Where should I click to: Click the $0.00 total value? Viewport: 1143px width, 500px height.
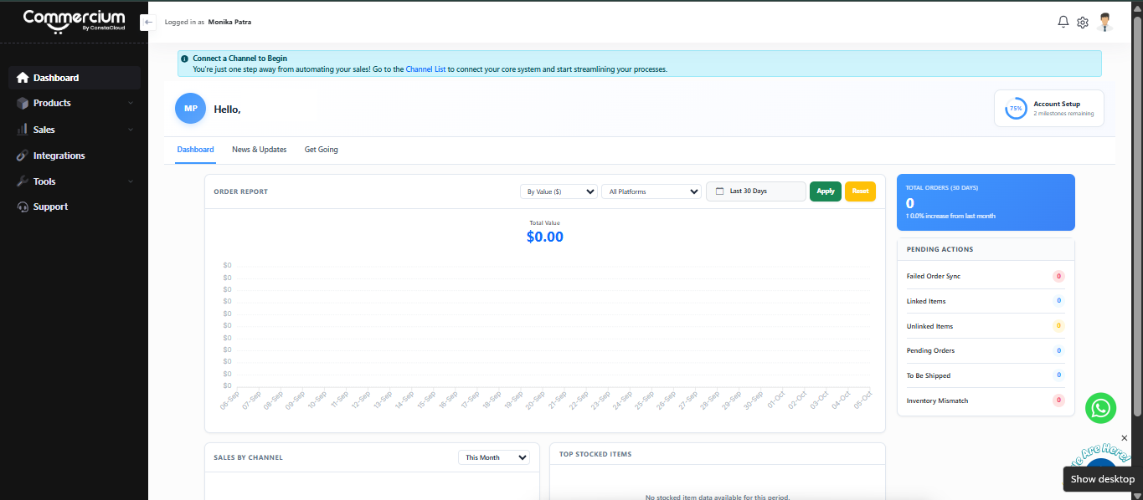pos(545,237)
